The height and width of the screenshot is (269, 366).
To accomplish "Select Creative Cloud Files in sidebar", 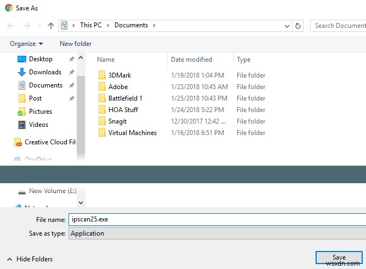I will 49,142.
